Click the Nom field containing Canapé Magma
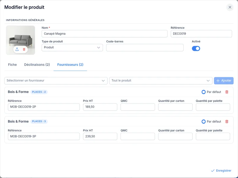 click(x=104, y=34)
